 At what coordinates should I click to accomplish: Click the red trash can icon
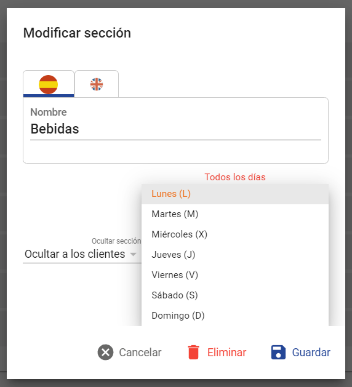click(193, 352)
